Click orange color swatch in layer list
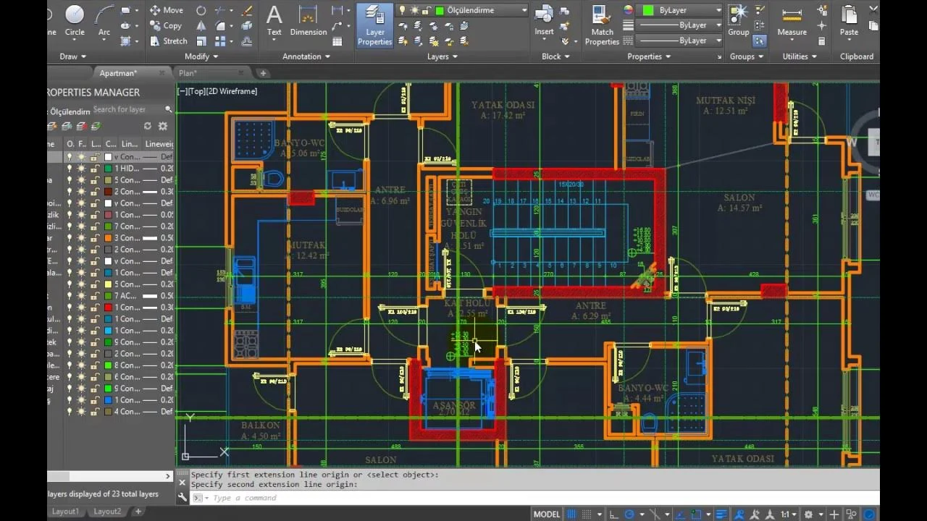Screen dimensions: 927x521 (x=108, y=238)
